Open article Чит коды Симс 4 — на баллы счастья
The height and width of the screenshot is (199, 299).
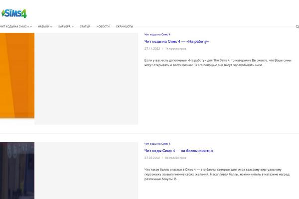pyautogui.click(x=178, y=151)
